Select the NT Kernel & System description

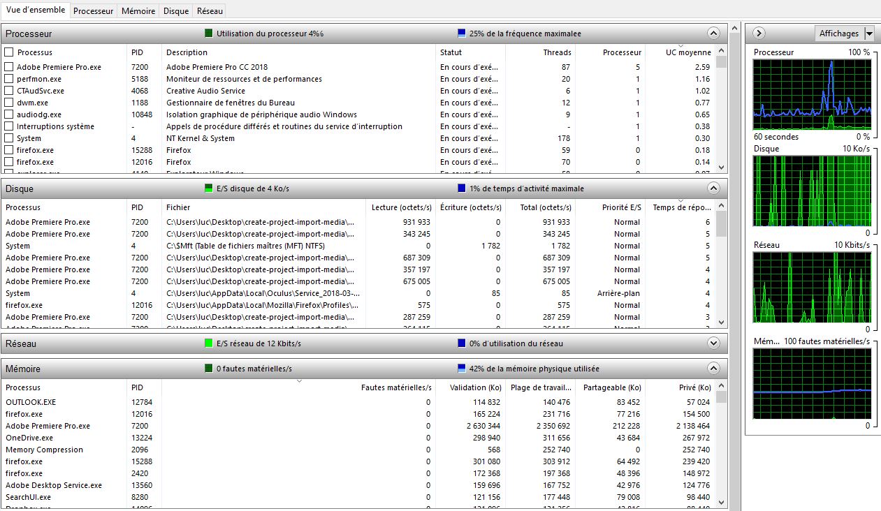pos(200,138)
